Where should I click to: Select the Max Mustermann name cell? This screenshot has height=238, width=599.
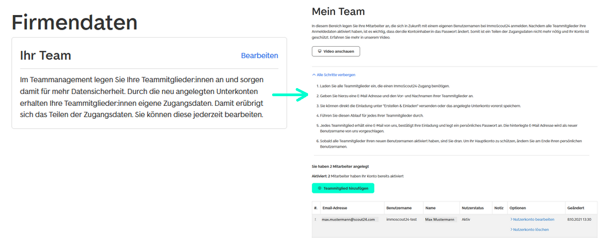tap(440, 219)
